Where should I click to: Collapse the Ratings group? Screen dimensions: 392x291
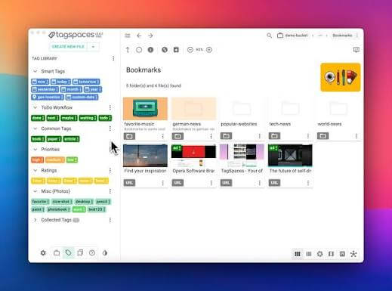pyautogui.click(x=35, y=171)
